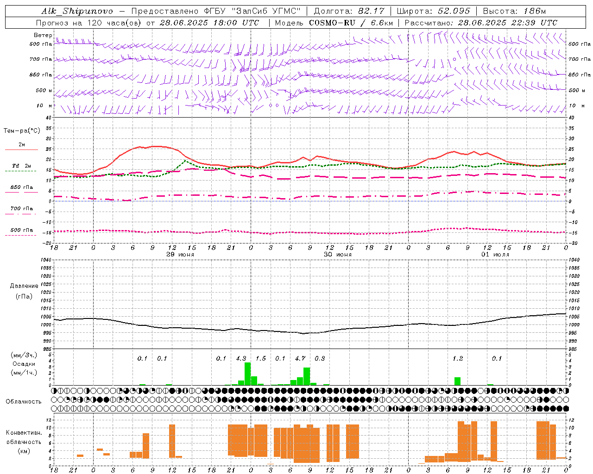The width and height of the screenshot is (593, 474).
Task: Click the text Предоставлено ФГБУ "ЗапСиб УГМС"
Action: pos(216,11)
